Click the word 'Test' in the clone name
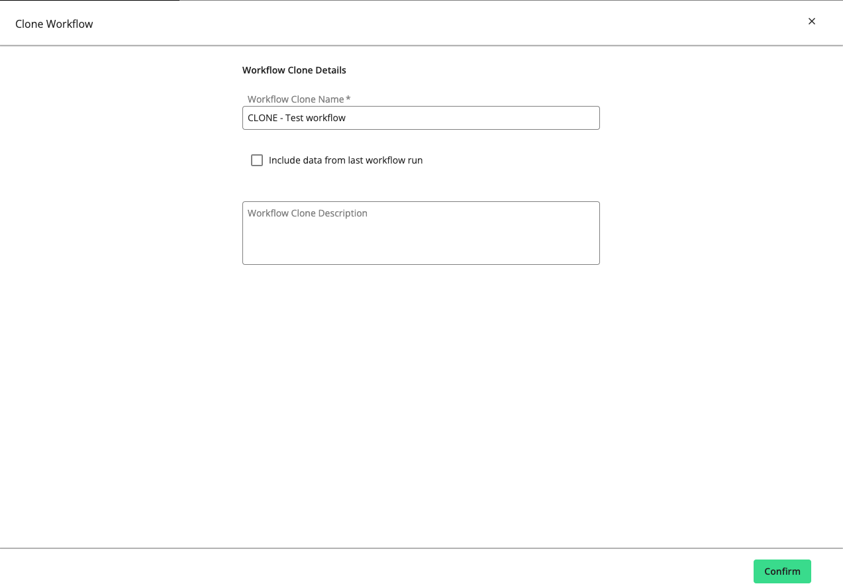843x586 pixels. tap(294, 118)
